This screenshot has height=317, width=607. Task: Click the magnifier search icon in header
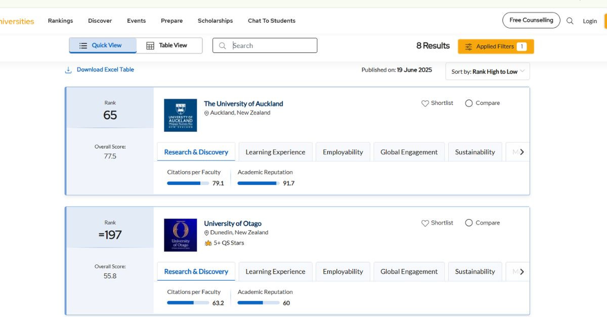point(570,21)
